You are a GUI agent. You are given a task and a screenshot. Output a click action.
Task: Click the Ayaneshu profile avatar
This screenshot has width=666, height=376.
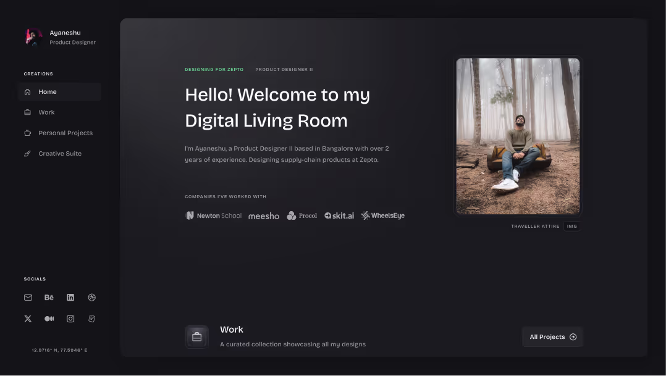[x=33, y=37]
